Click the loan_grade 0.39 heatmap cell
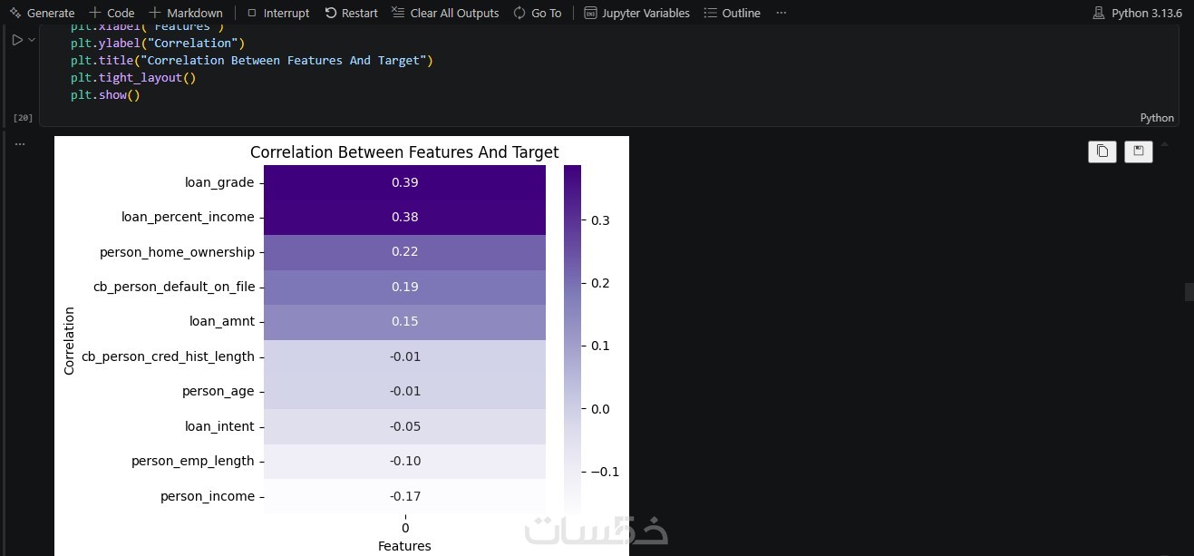The height and width of the screenshot is (556, 1194). (404, 182)
